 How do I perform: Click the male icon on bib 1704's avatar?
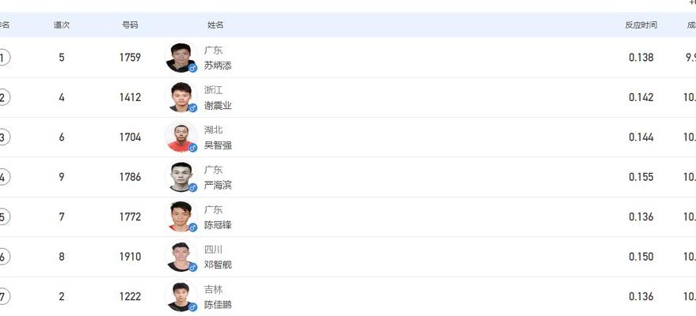click(192, 148)
